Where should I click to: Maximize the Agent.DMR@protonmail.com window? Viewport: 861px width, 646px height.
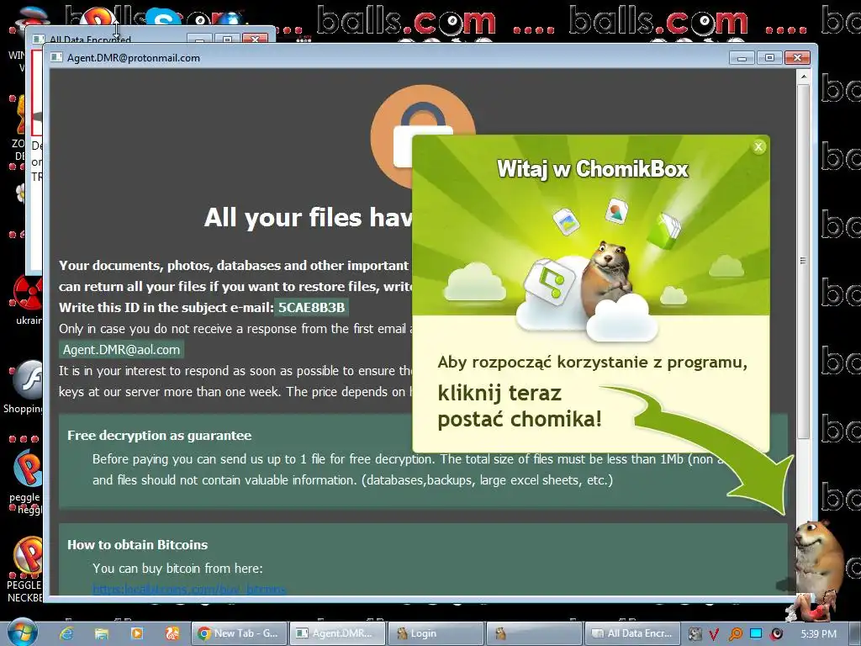[x=769, y=58]
